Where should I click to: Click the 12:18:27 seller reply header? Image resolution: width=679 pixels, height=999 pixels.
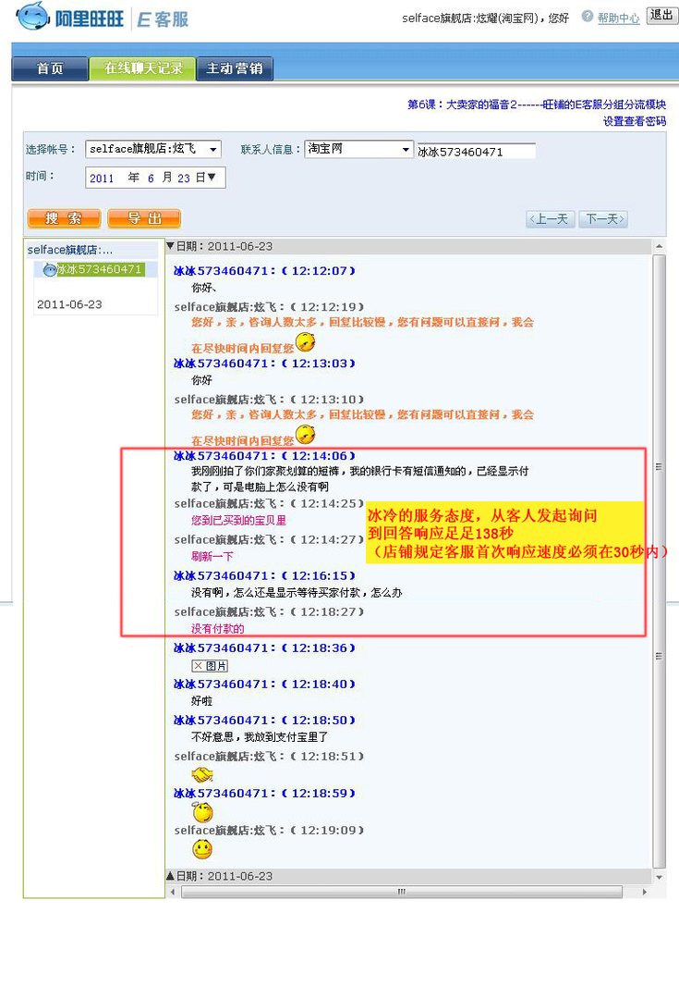pos(269,612)
